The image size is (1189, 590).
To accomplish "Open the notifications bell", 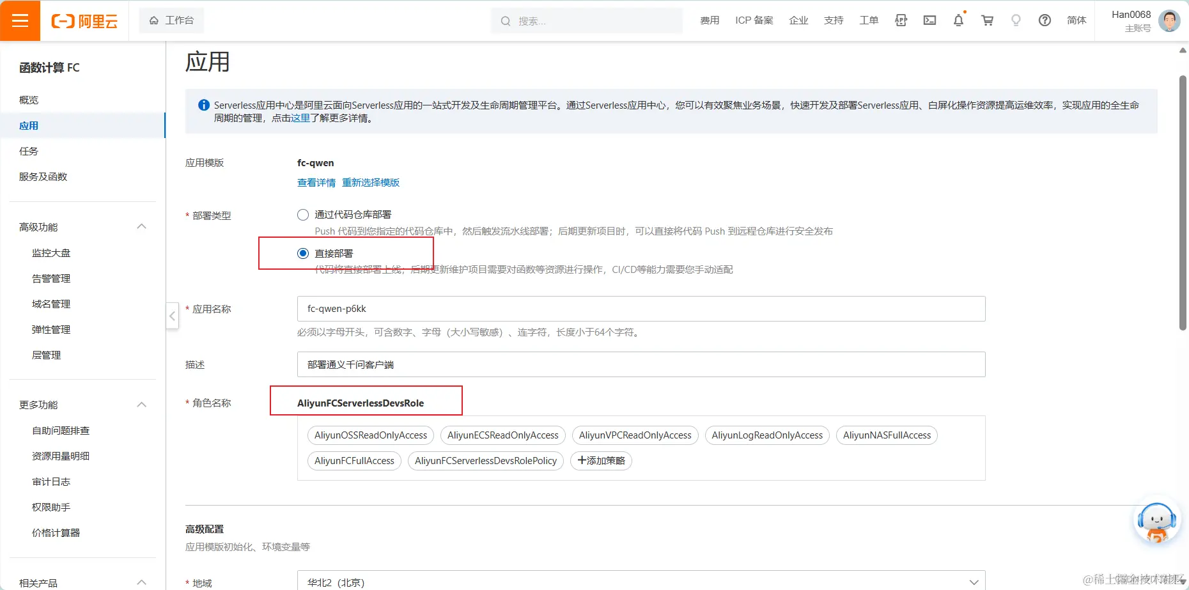I will tap(959, 20).
